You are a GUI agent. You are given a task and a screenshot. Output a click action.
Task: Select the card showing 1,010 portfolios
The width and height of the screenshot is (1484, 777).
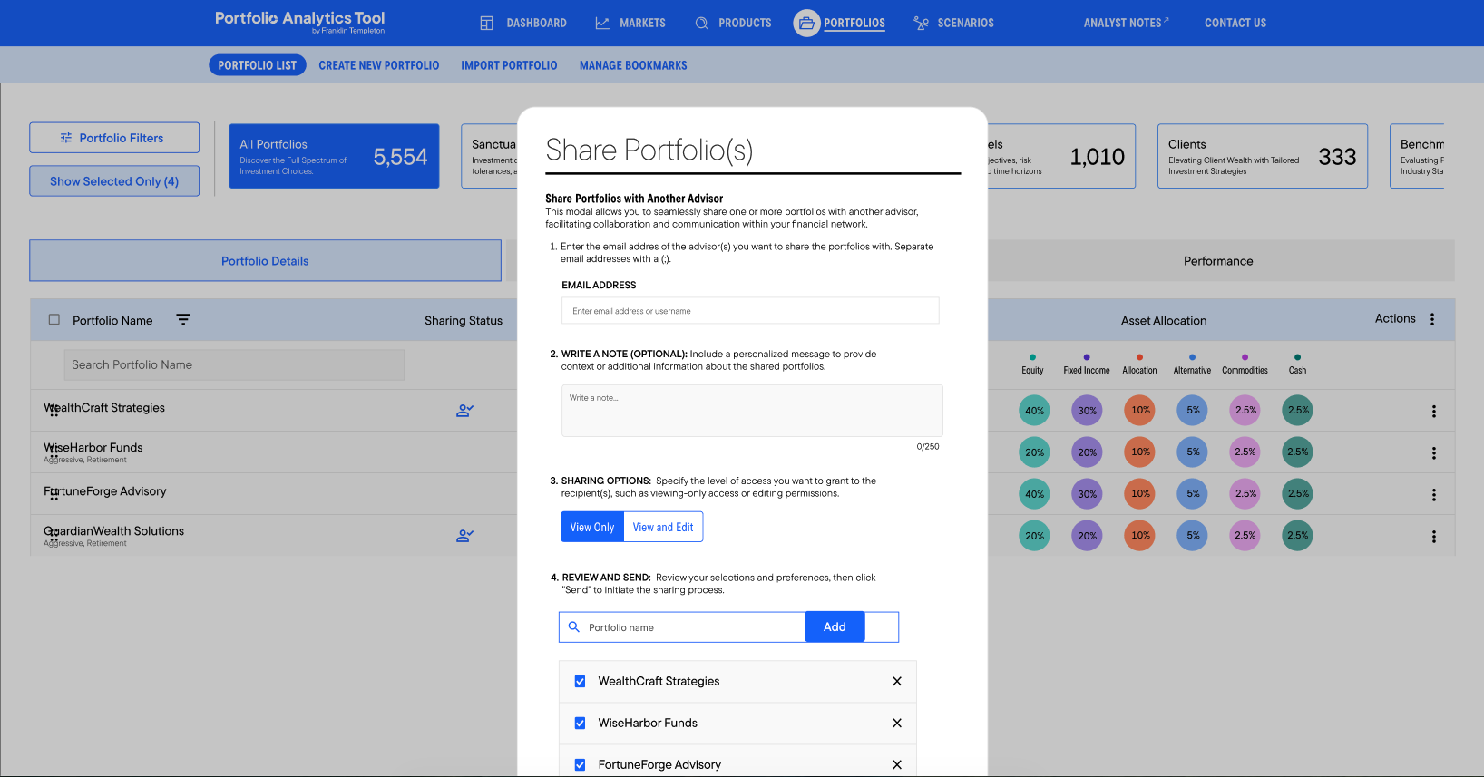pyautogui.click(x=1059, y=156)
